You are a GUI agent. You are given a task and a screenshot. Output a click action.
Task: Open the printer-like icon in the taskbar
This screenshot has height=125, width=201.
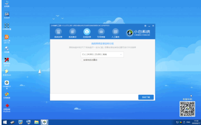tap(28, 122)
